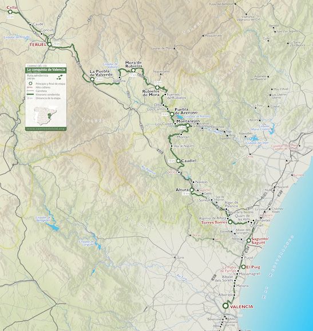The height and width of the screenshot is (331, 313).
Task: Click the 'Los Cantos' label
Action: click(x=157, y=109)
